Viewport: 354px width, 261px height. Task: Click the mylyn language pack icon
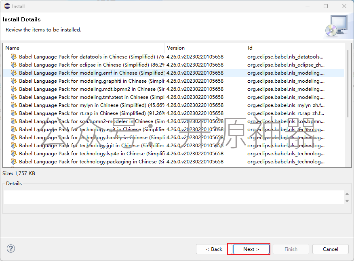14,105
